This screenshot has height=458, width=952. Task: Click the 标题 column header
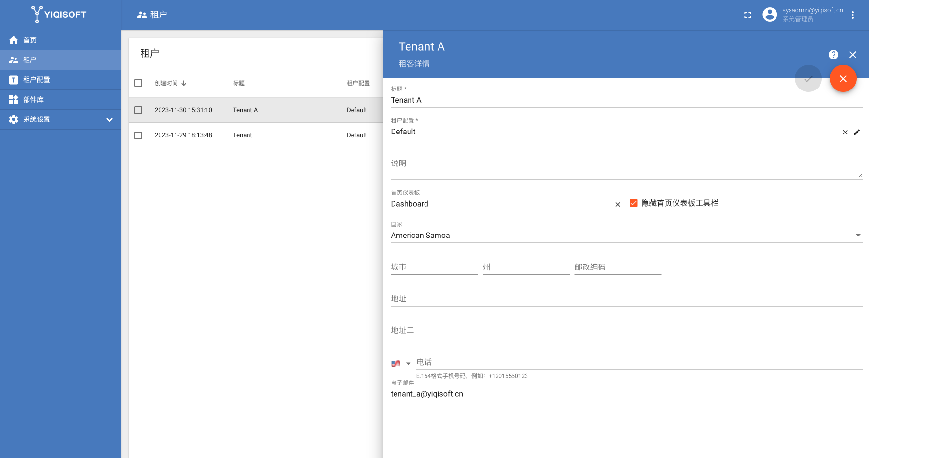coord(239,83)
